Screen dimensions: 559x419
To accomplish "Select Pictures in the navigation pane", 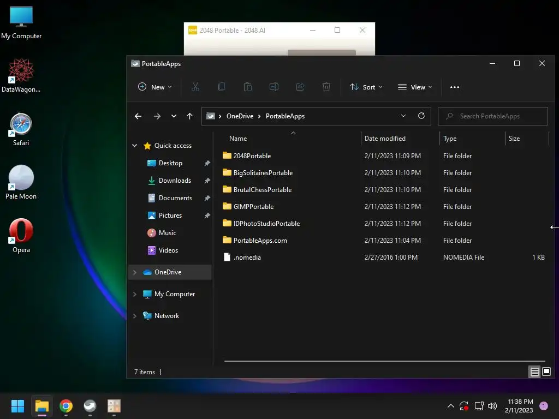I will pos(170,216).
